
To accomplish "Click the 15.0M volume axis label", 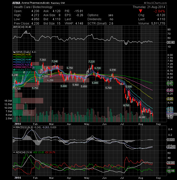I will coord(8,101).
